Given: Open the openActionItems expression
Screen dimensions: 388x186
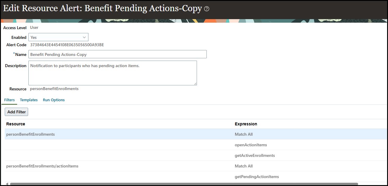Looking at the screenshot, I should [x=251, y=145].
